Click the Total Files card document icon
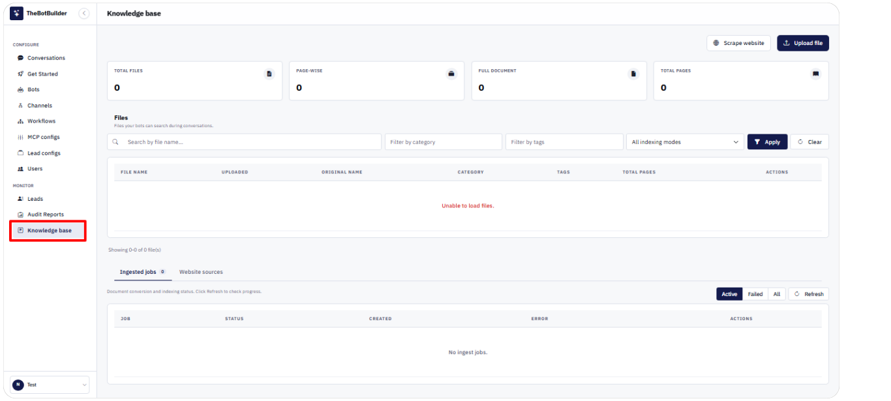Image resolution: width=891 pixels, height=401 pixels. (269, 74)
